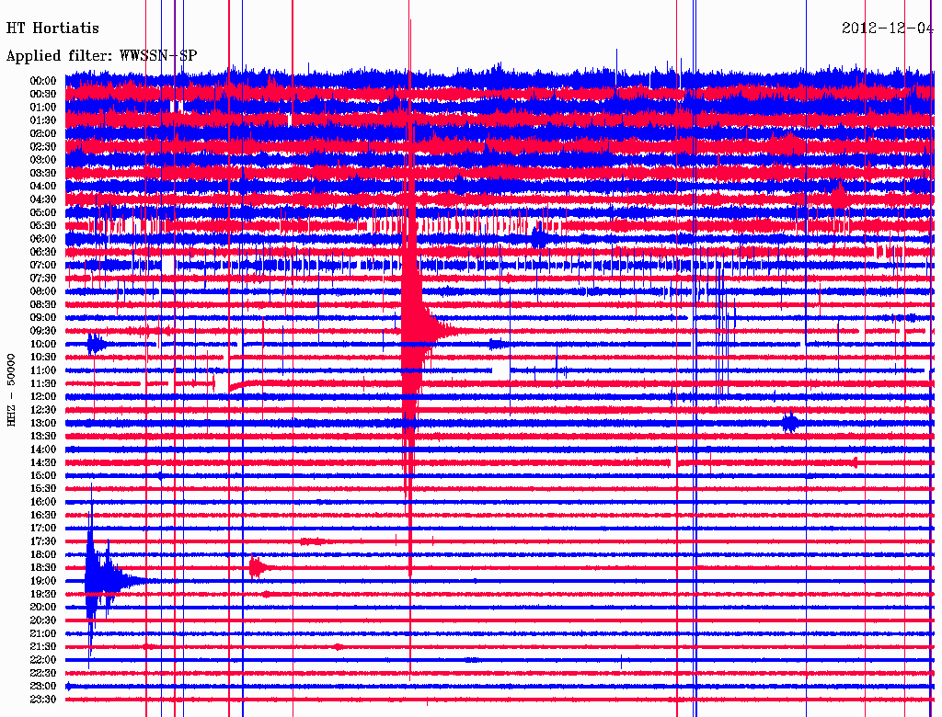Select the 04:00 time label
This screenshot has height=717, width=942.
(x=43, y=187)
